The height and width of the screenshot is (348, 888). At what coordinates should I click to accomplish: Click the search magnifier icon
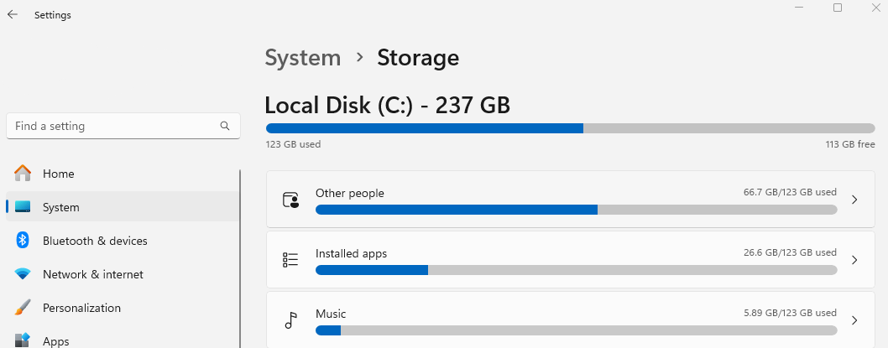coord(225,126)
